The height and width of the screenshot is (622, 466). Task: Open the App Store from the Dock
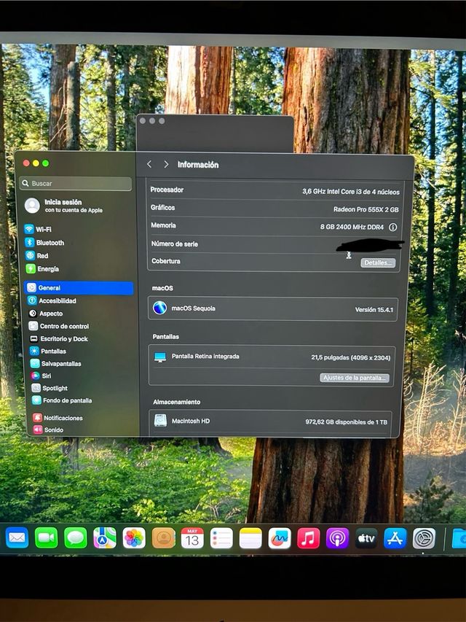click(395, 538)
